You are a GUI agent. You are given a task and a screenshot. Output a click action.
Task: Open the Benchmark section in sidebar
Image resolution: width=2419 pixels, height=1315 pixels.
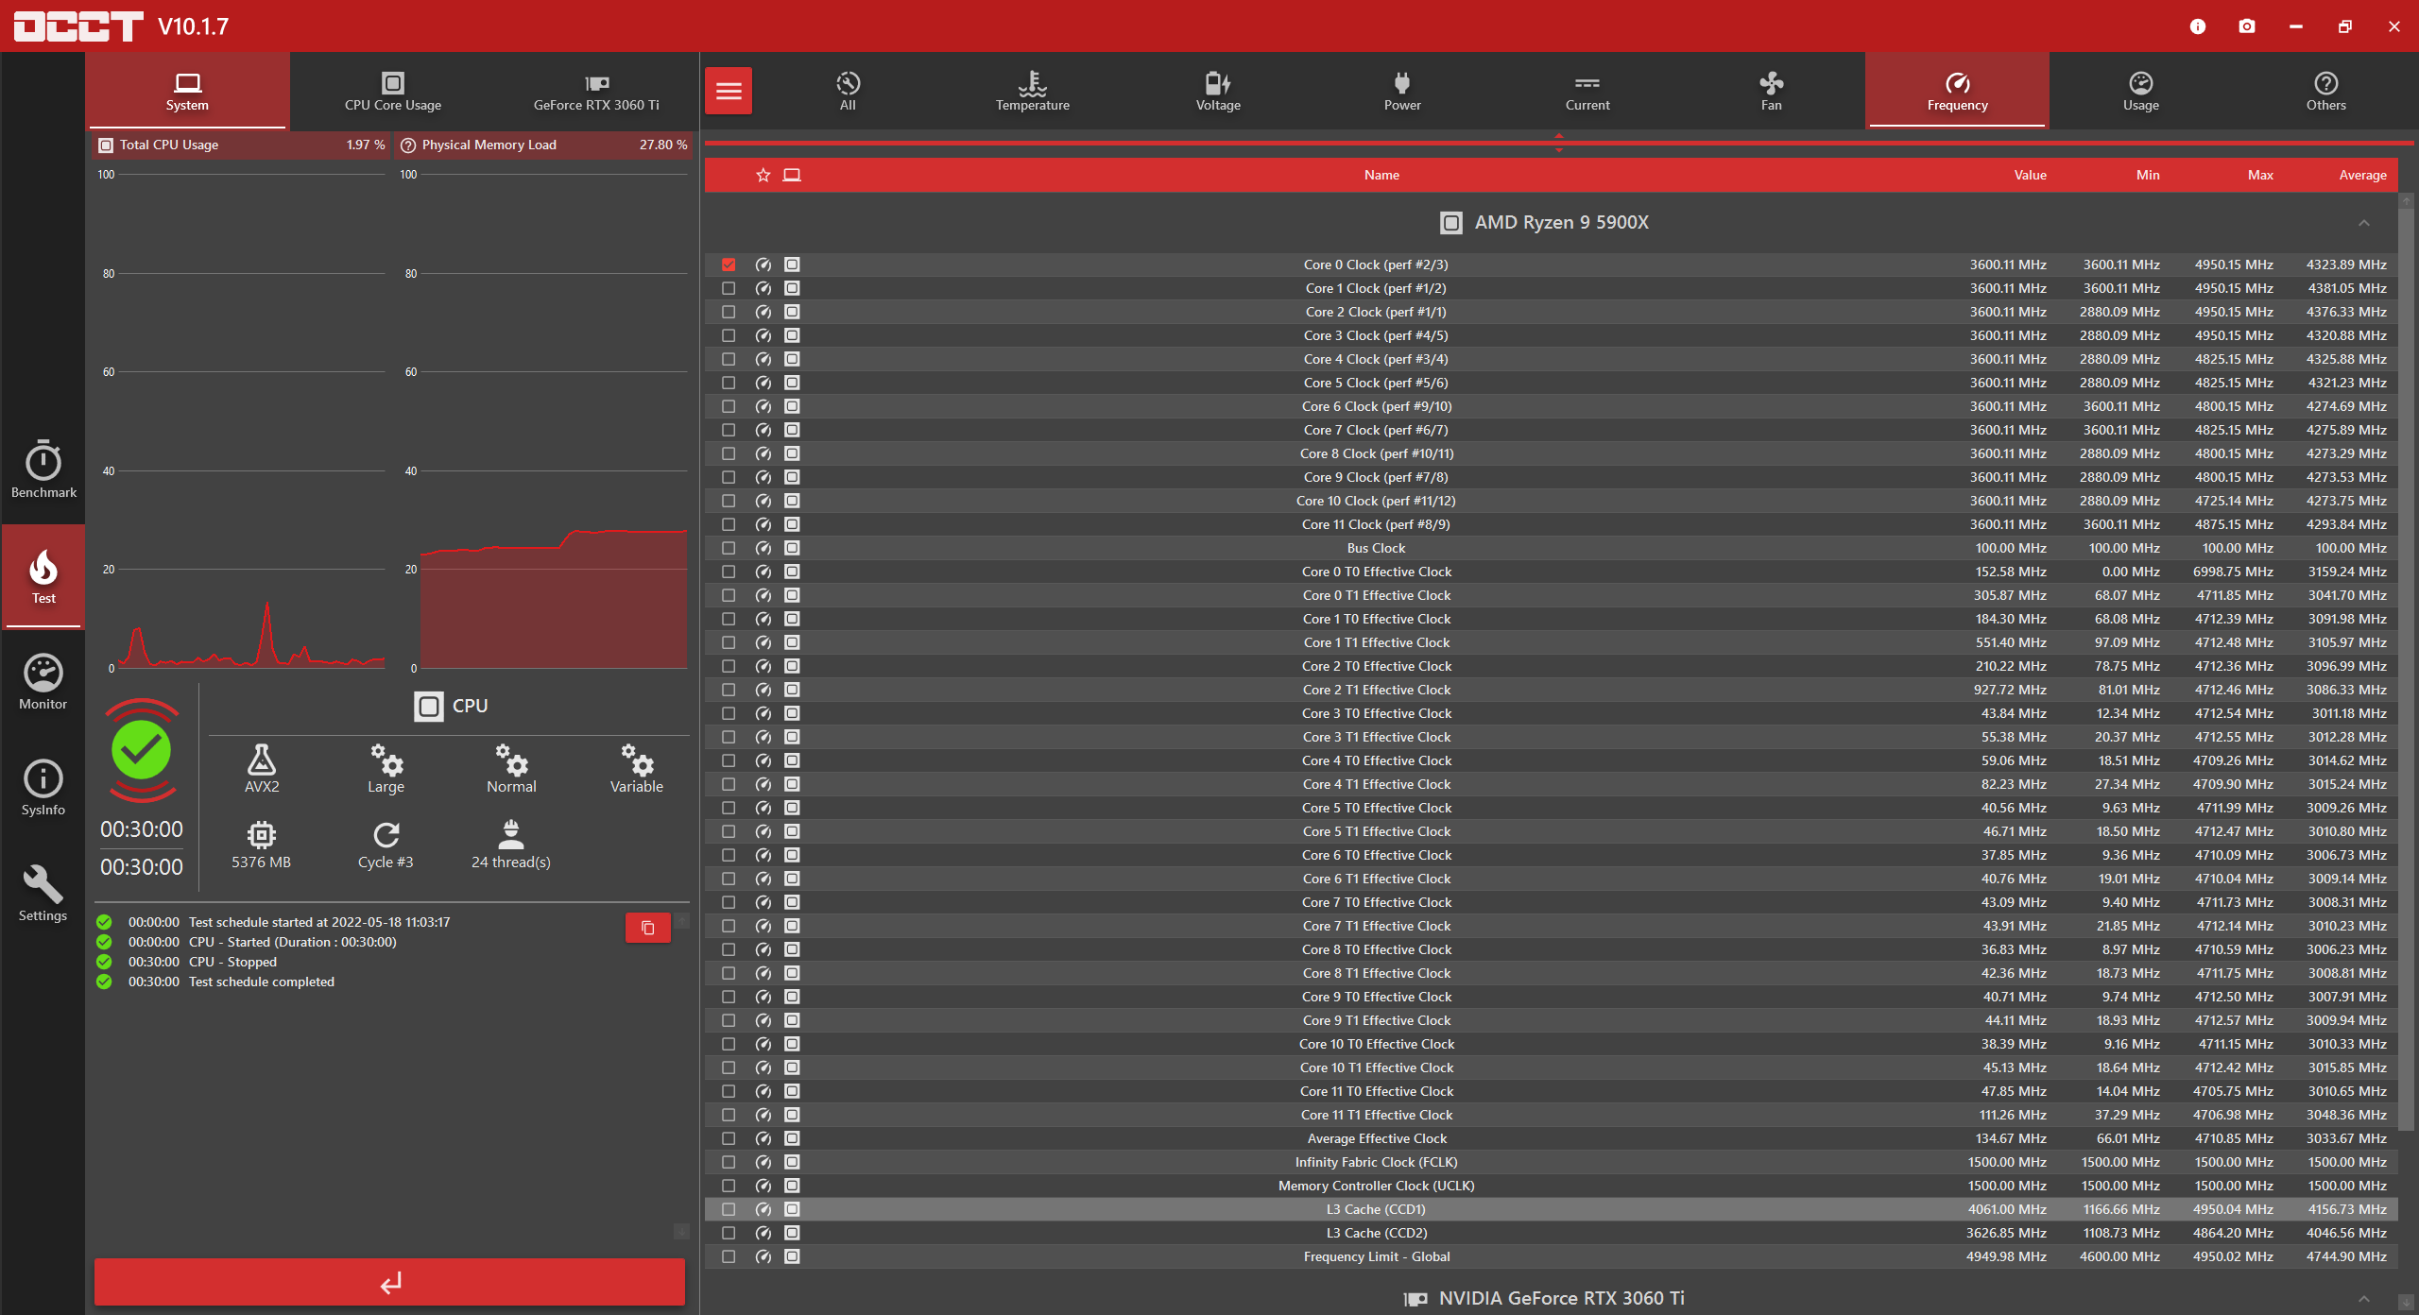(43, 470)
